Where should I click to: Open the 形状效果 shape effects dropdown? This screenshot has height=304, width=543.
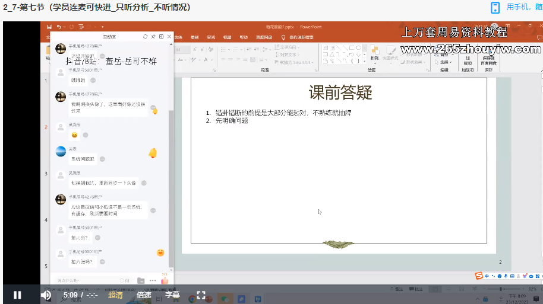(x=413, y=62)
